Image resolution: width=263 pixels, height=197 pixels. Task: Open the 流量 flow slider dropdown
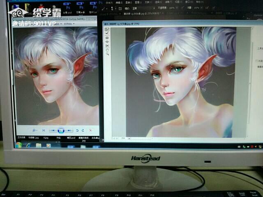click(201, 8)
